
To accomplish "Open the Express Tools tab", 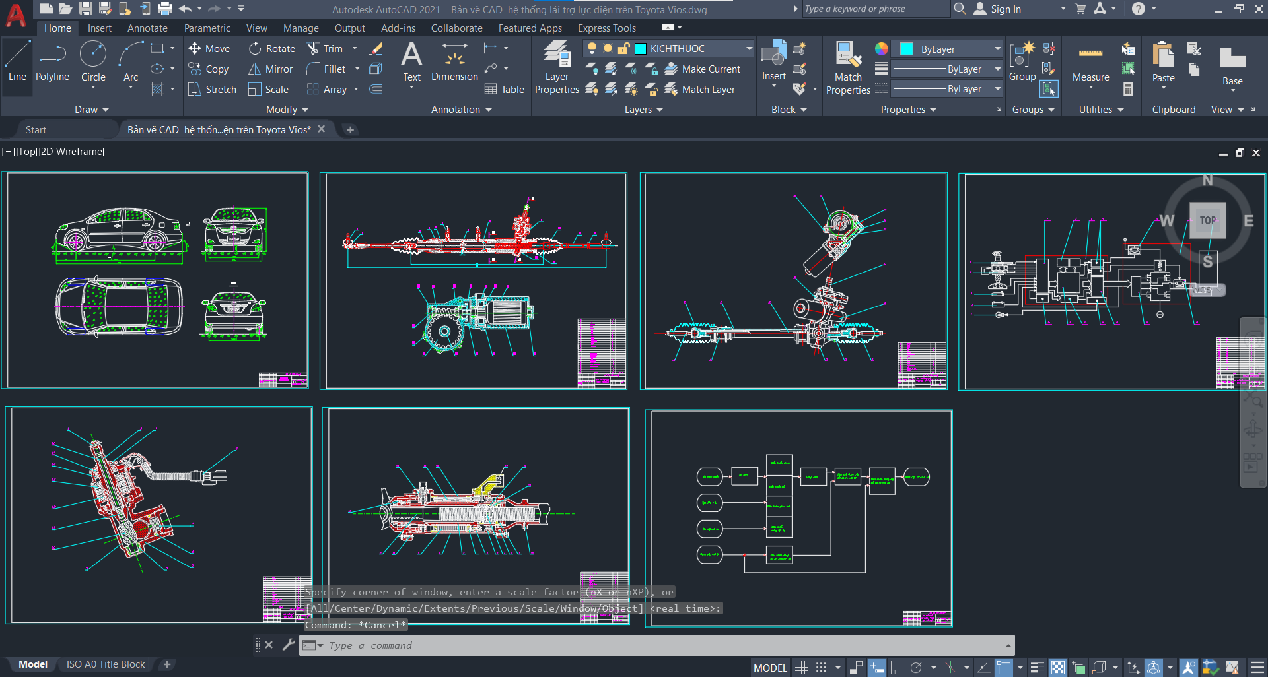I will coord(607,28).
